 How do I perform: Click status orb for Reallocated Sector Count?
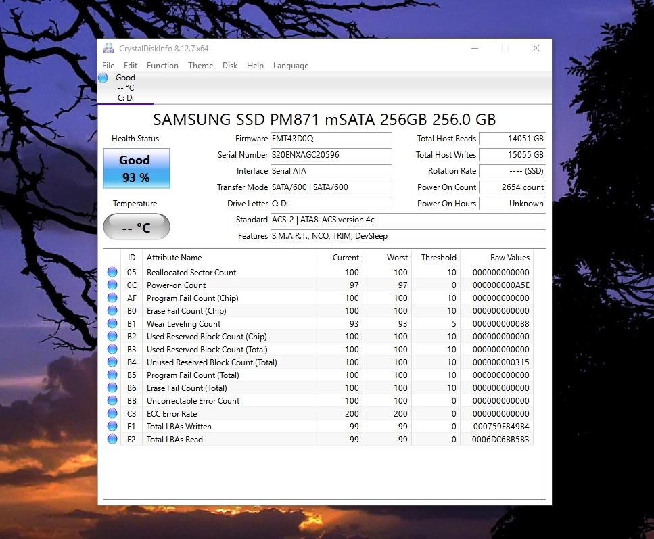(112, 272)
